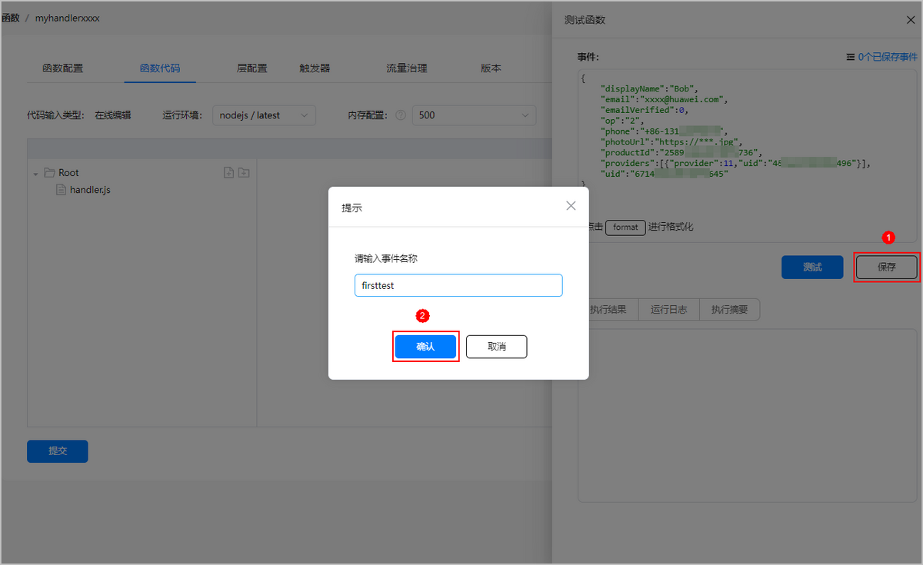
Task: Switch to the 触发器 tab
Action: [x=315, y=68]
